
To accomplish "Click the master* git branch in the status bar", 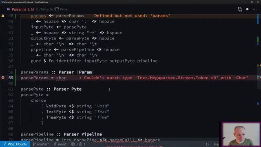I will pos(41,144).
